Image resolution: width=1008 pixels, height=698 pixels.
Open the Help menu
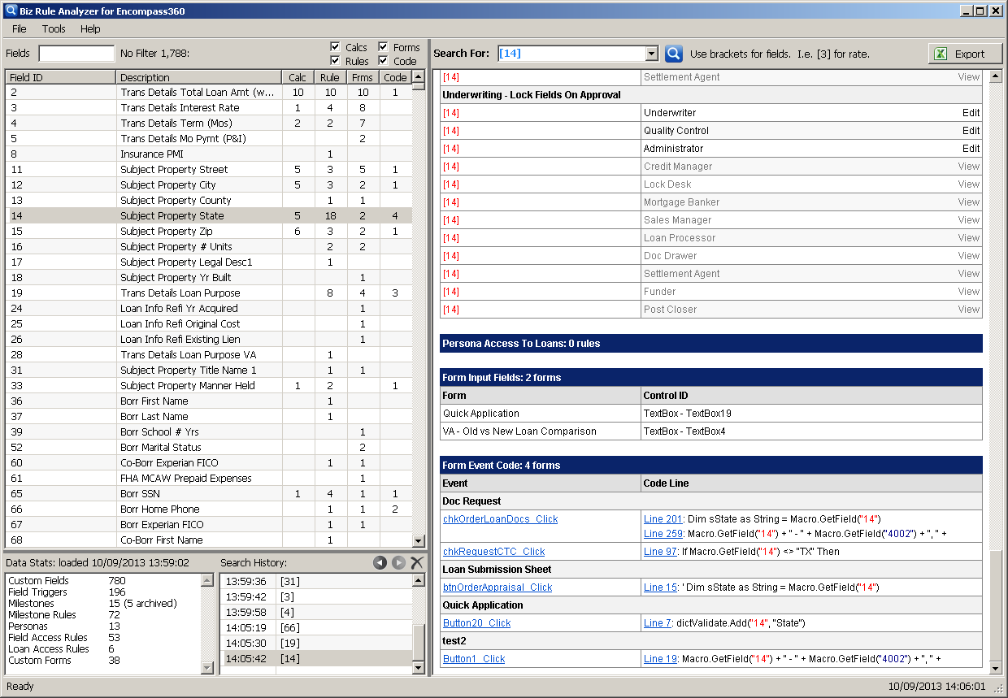tap(89, 28)
